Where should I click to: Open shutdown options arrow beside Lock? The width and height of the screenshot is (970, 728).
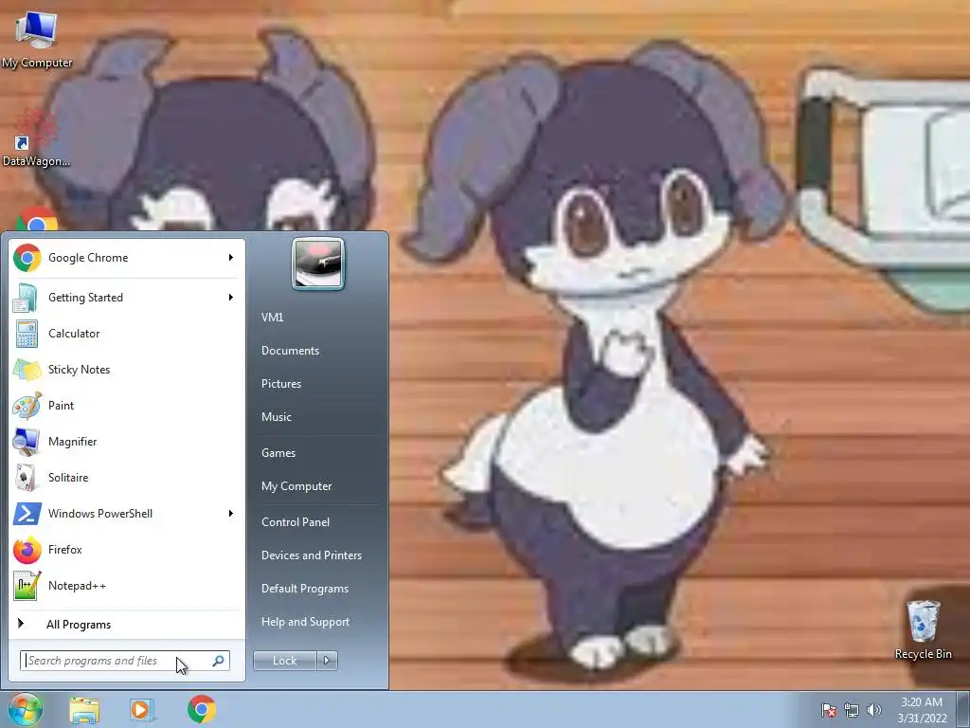click(x=327, y=661)
